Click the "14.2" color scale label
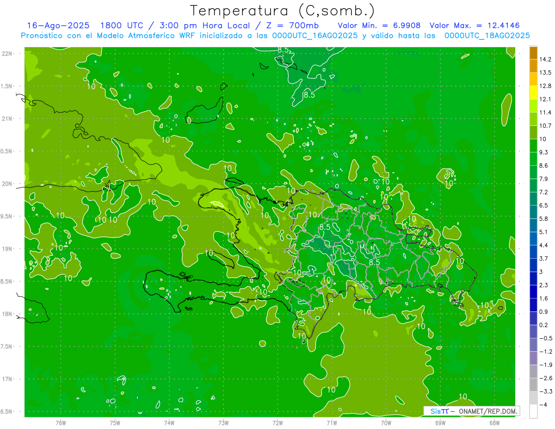Viewport: 555px width, 429px height. pyautogui.click(x=546, y=59)
